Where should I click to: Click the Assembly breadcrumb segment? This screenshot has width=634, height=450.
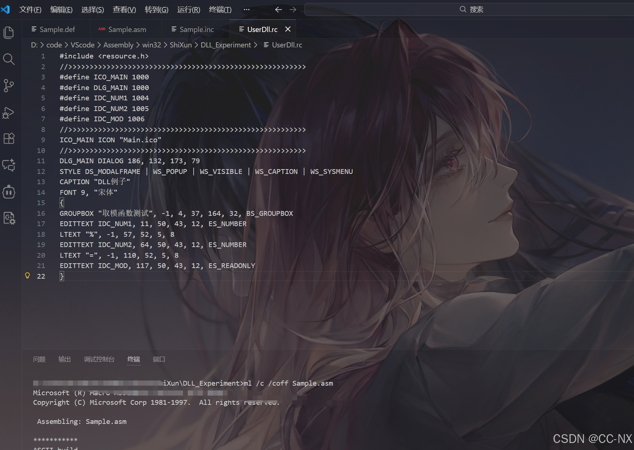click(x=118, y=45)
